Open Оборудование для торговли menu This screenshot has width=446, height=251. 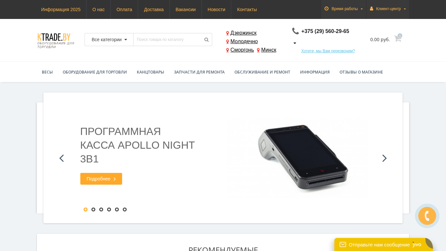[x=95, y=72]
